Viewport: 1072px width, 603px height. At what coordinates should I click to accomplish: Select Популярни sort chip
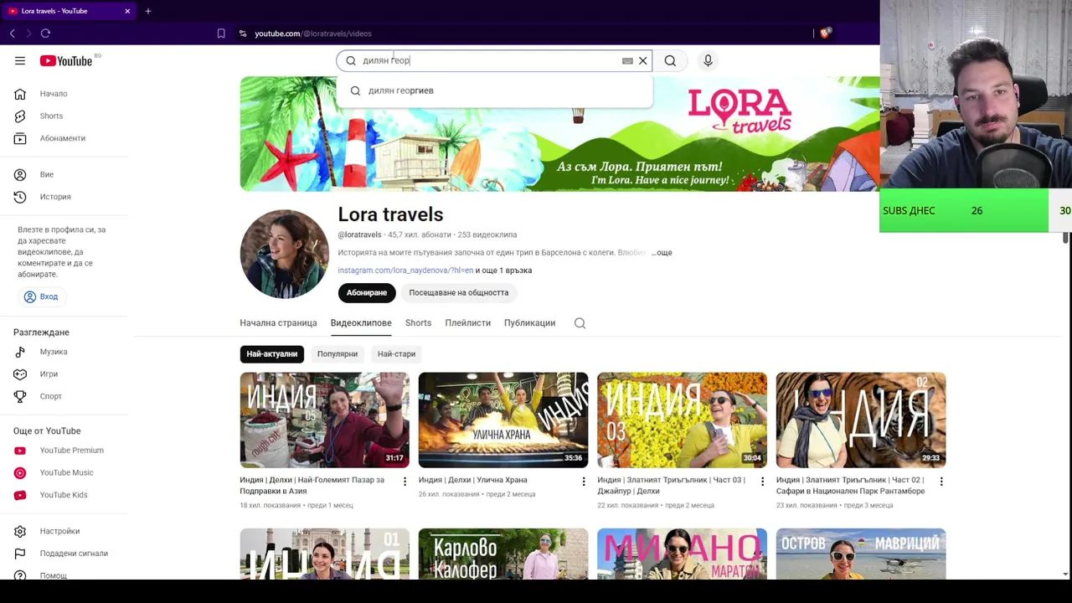point(338,353)
